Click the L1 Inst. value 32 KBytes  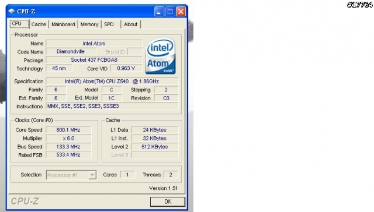pos(155,138)
